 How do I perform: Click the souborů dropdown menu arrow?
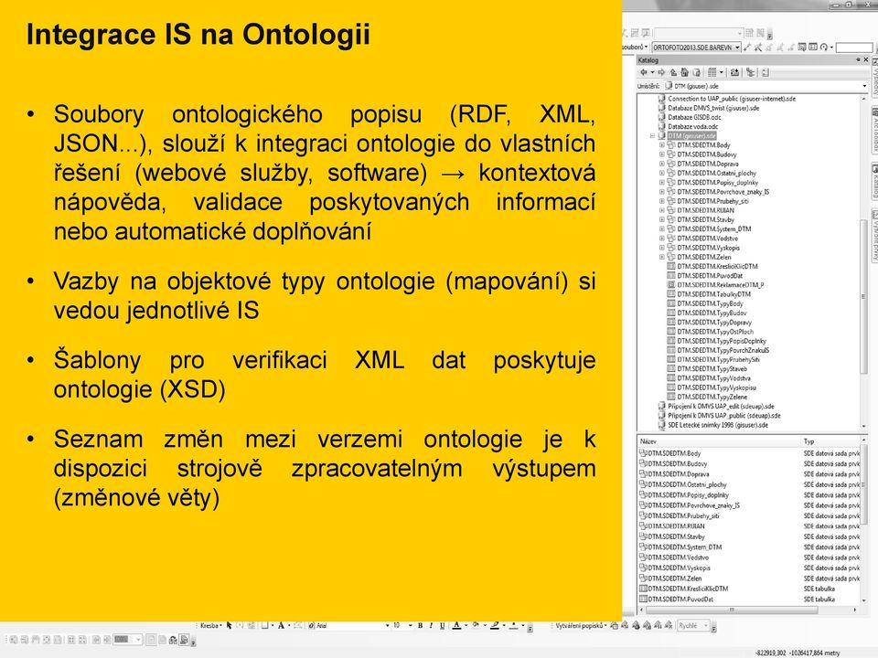(x=647, y=48)
